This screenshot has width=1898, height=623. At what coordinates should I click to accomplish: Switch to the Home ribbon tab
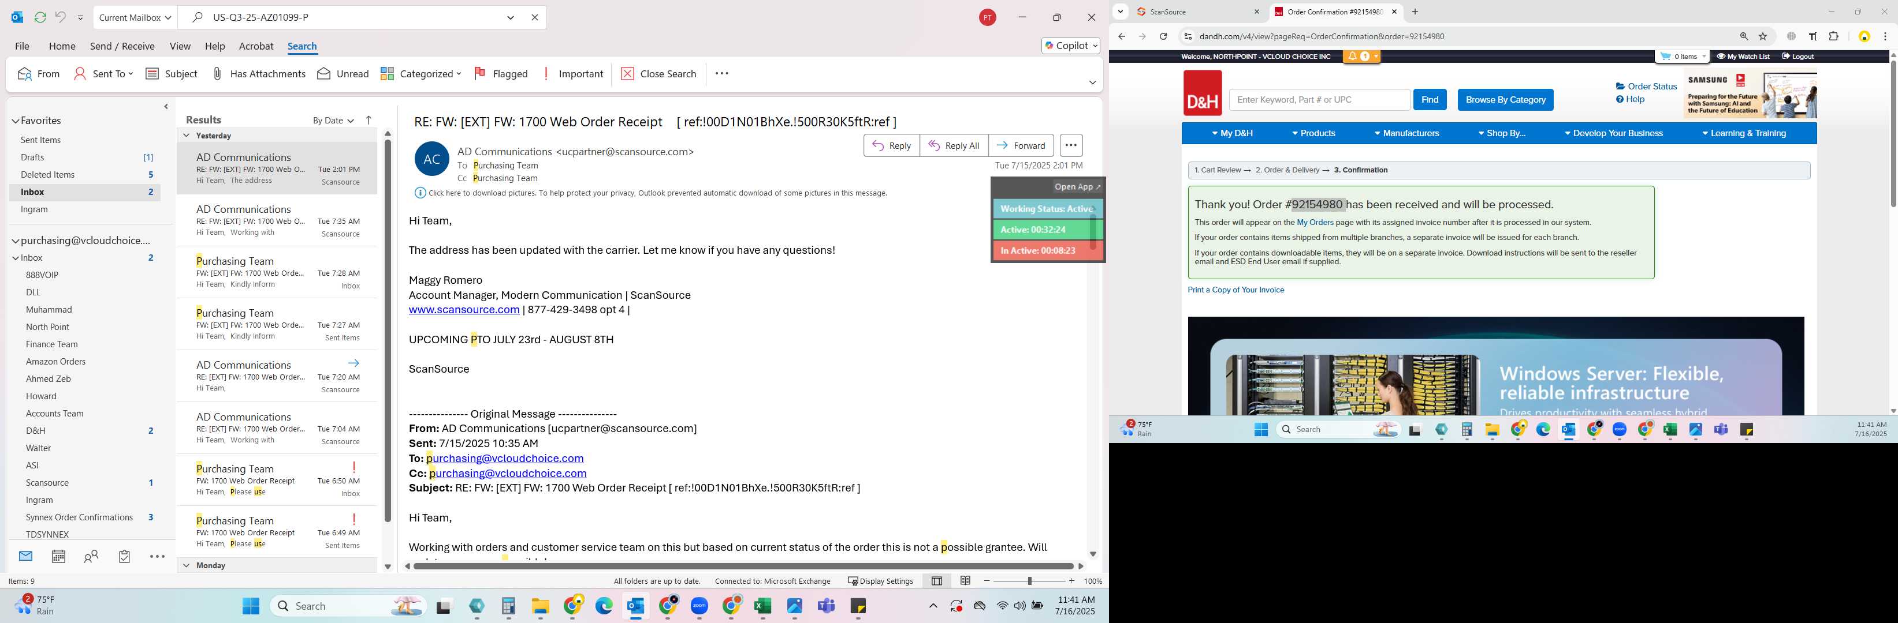point(62,46)
